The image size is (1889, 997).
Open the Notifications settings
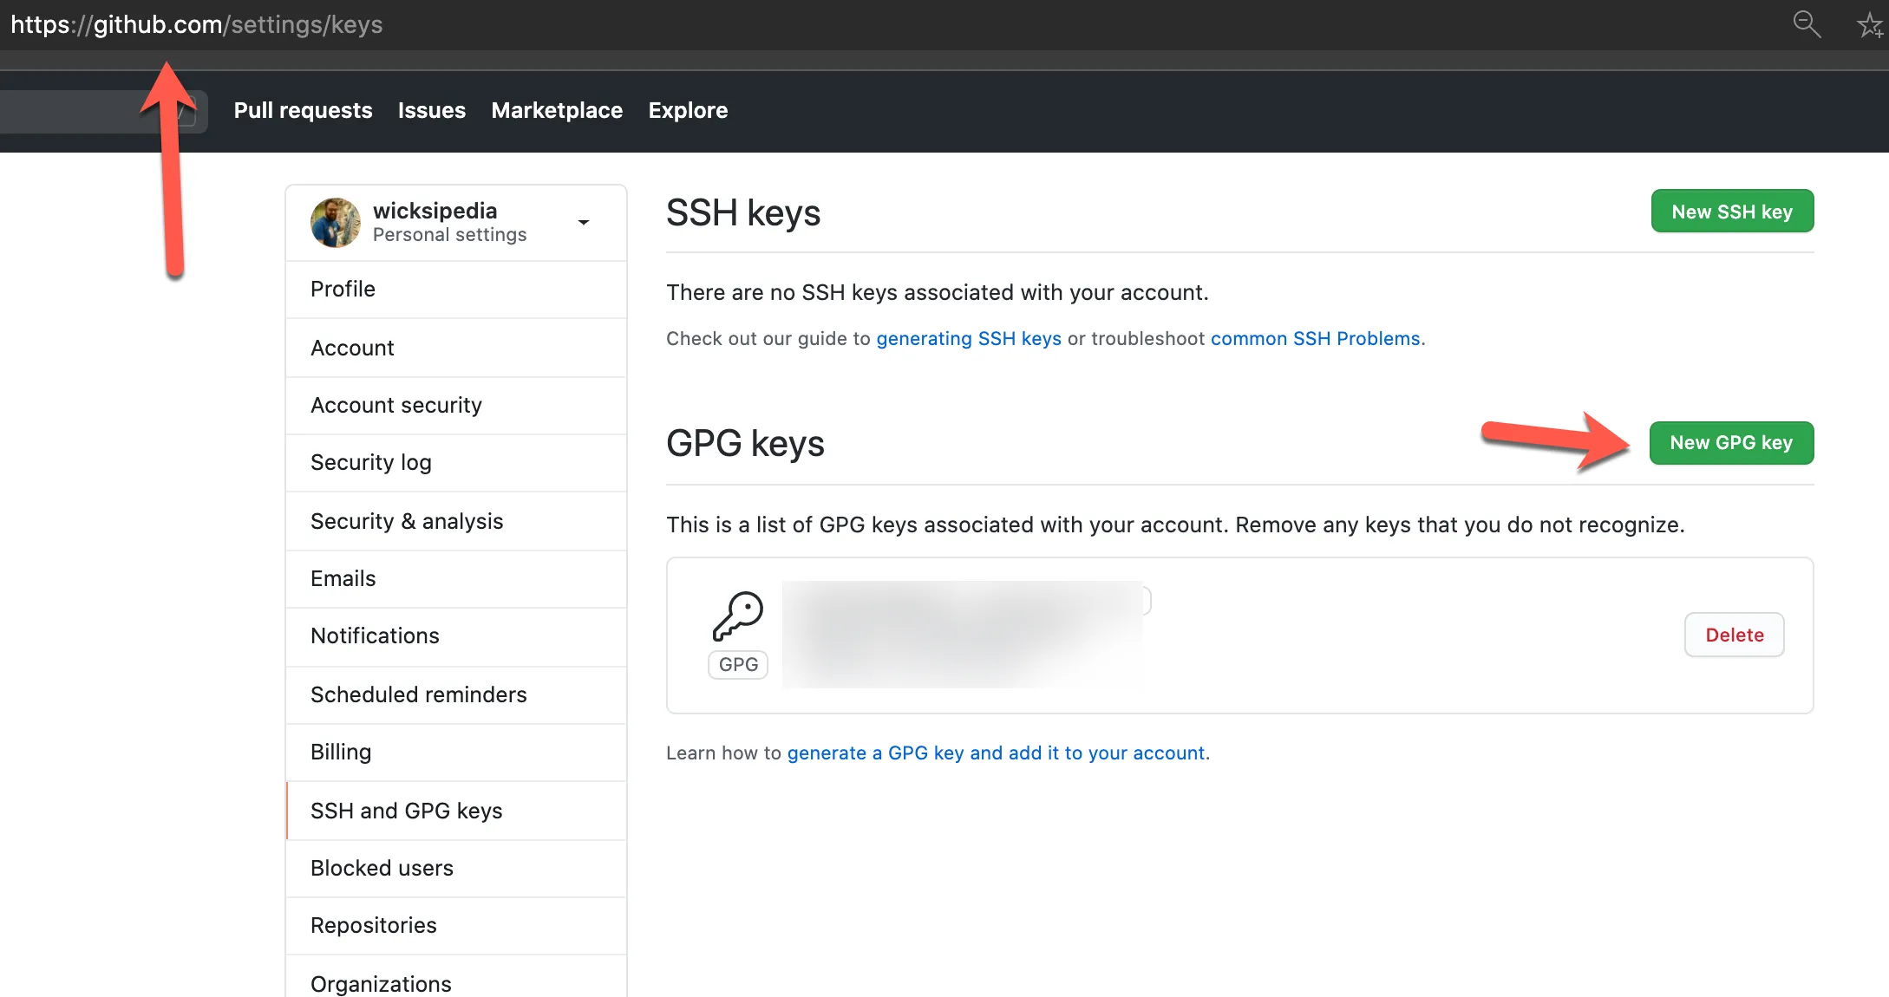(x=374, y=635)
